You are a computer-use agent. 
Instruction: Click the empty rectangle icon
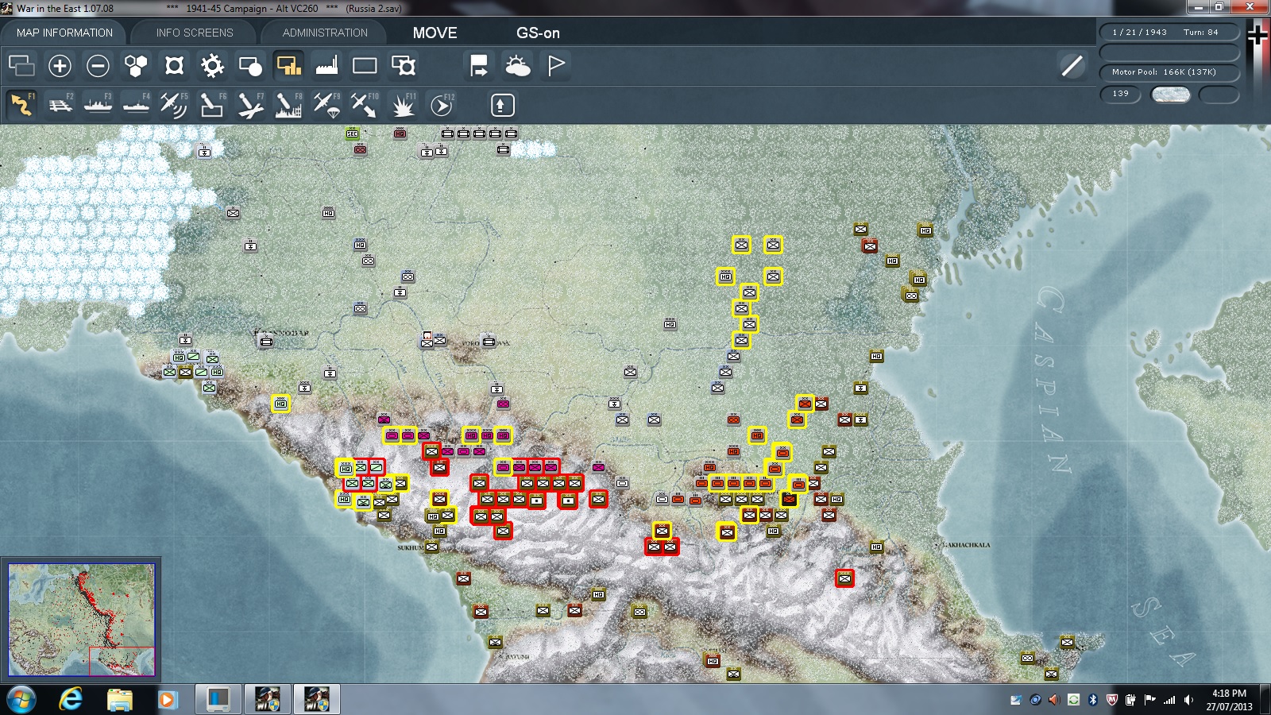click(365, 65)
